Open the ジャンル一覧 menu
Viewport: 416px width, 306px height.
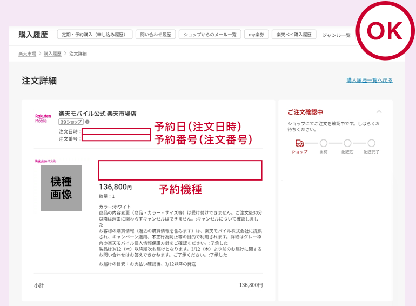337,35
